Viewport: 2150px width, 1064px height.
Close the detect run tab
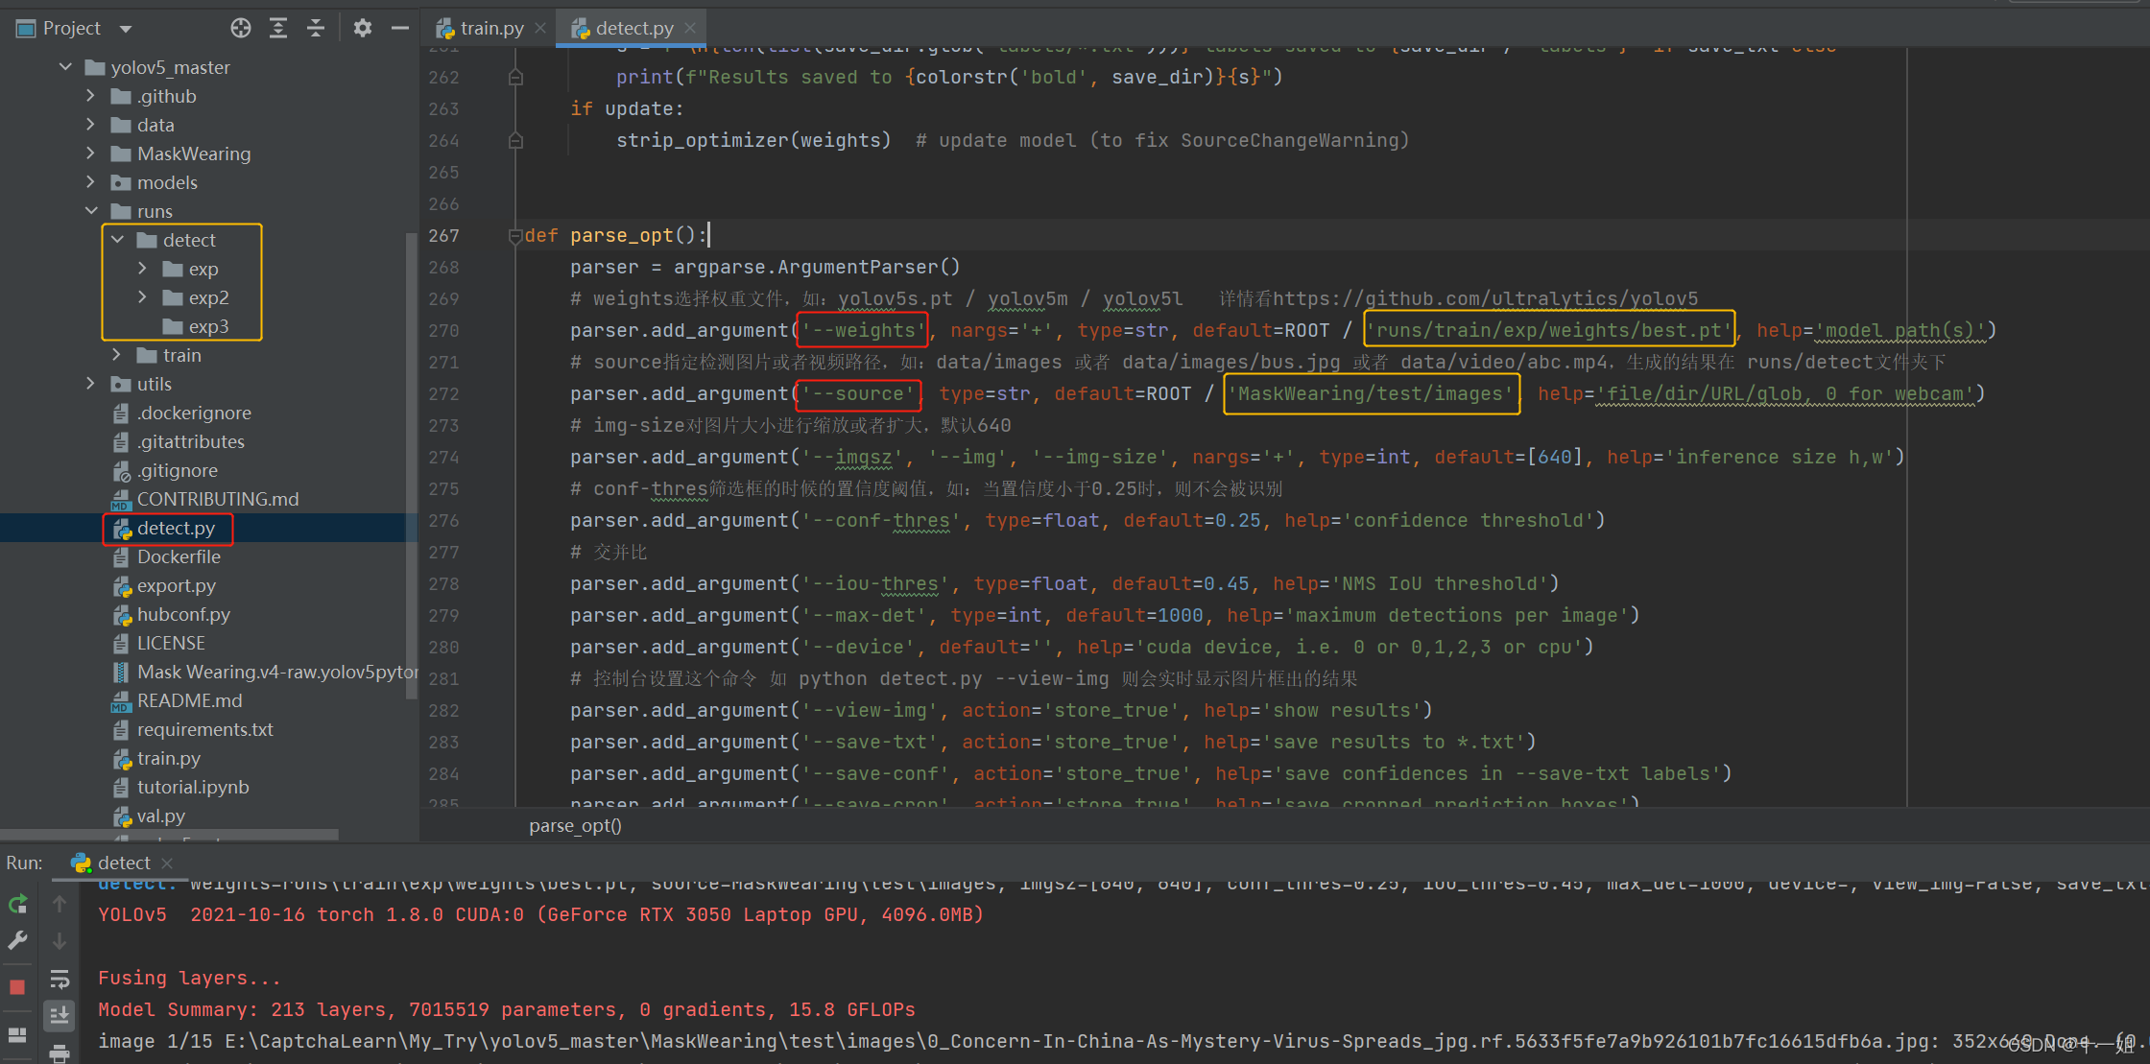(x=167, y=863)
